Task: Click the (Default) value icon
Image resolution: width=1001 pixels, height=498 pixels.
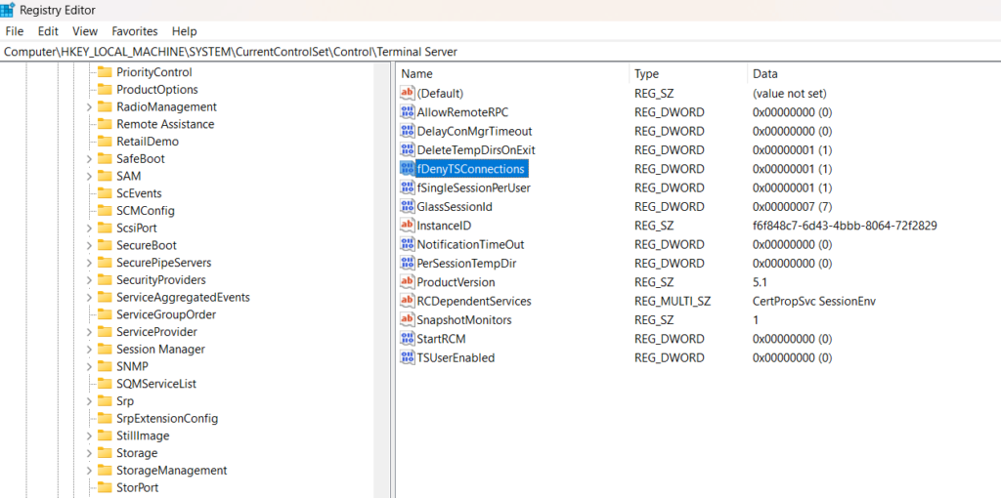Action: [408, 94]
